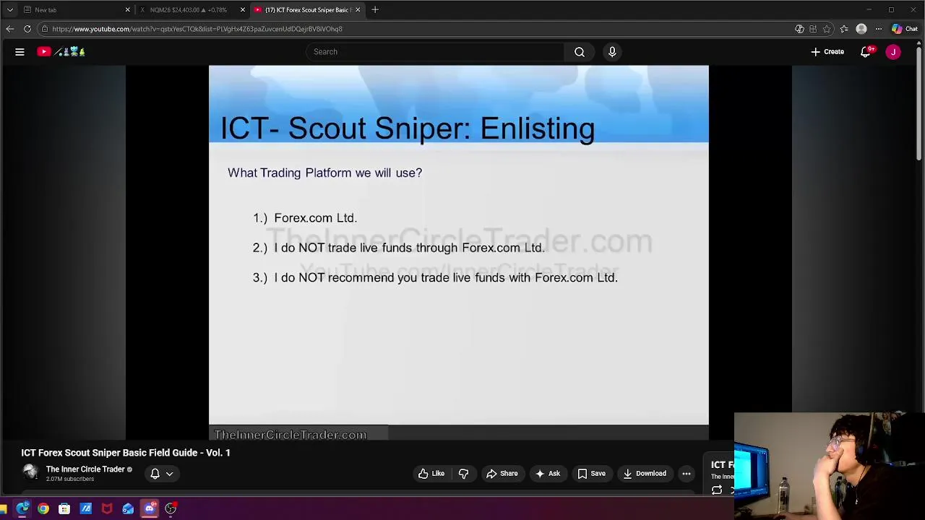Download the video
Viewport: 925px width, 520px height.
(645, 474)
